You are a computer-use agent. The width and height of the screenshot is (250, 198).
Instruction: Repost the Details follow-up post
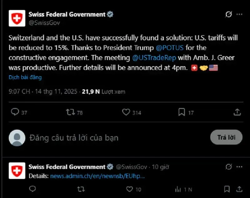coord(81,189)
